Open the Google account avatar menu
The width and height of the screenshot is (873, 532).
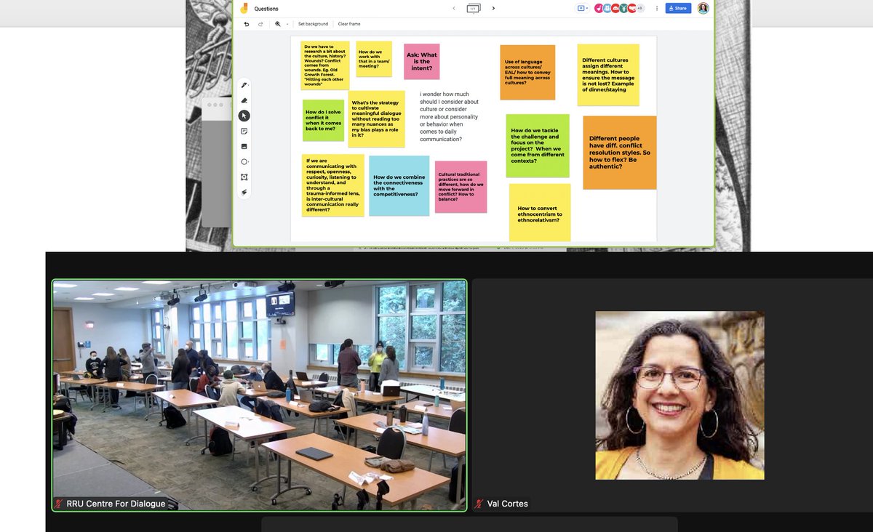[703, 8]
